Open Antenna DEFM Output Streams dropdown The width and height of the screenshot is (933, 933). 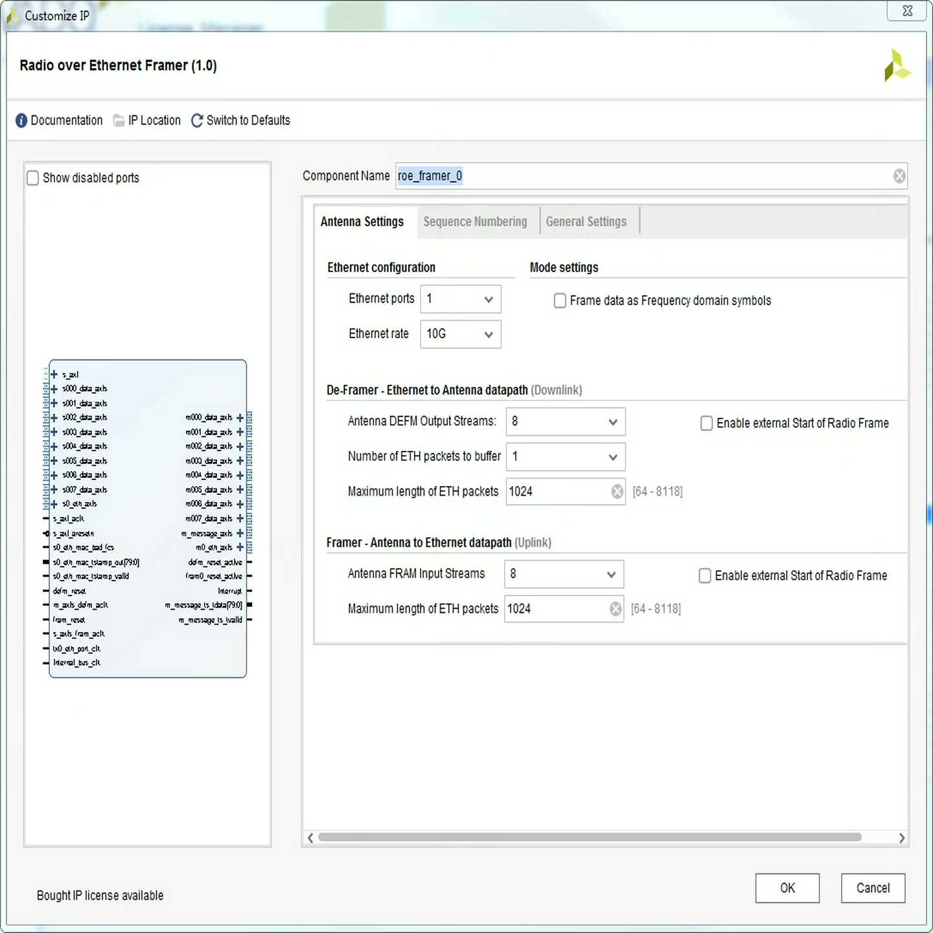click(566, 422)
